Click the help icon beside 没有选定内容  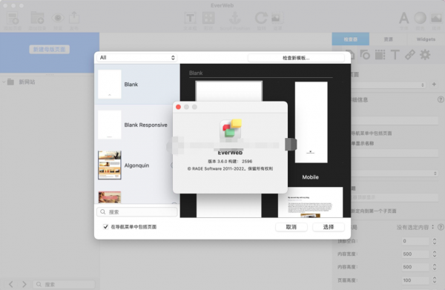441,227
